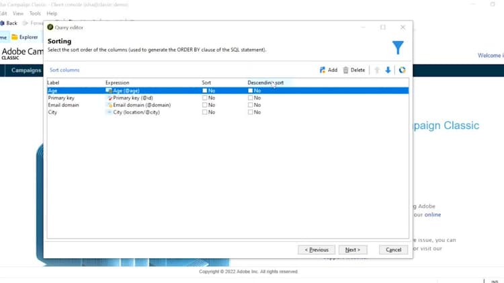Toggle Descending sort for Primary key row
This screenshot has width=504, height=283.
[251, 97]
